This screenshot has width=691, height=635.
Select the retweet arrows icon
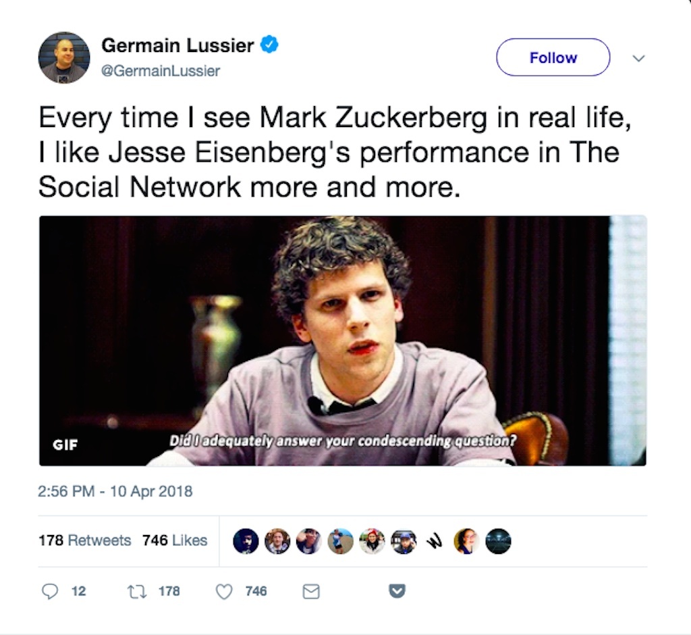pyautogui.click(x=137, y=592)
